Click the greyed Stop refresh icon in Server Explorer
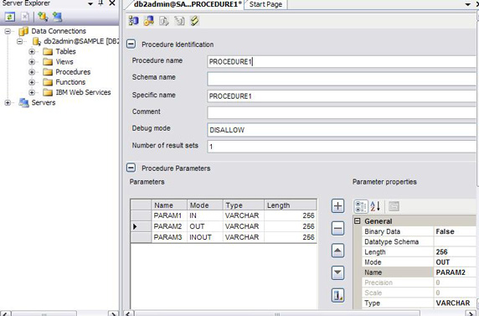 coord(25,17)
